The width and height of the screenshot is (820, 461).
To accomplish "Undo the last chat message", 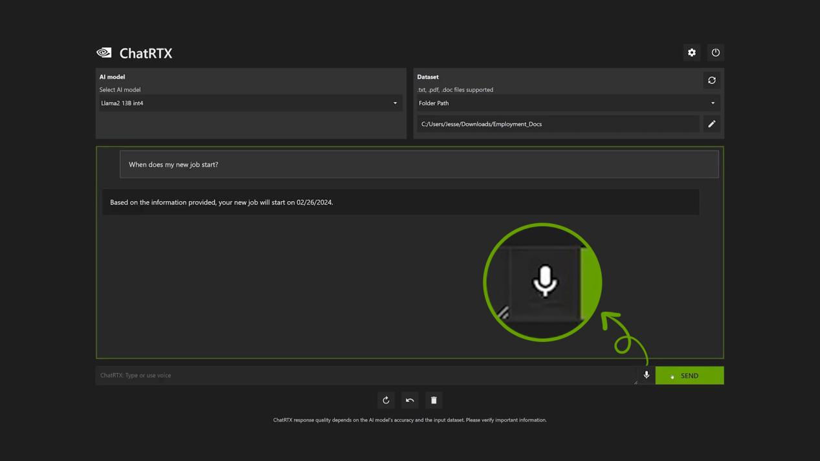I will 410,400.
